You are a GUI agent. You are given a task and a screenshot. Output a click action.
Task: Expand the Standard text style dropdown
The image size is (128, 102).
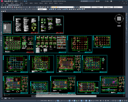(42, 9)
